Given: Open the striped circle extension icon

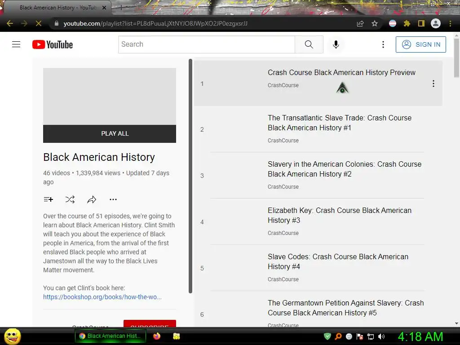Looking at the screenshot, I should [393, 23].
